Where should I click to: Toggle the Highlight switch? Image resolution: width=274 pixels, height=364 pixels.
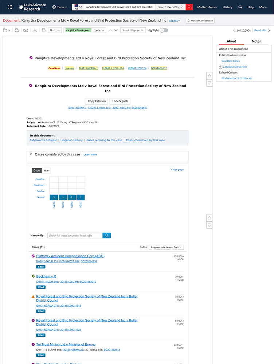164,30
